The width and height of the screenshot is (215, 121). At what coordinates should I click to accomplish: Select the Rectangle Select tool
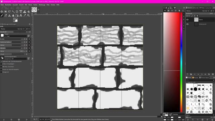6,11
